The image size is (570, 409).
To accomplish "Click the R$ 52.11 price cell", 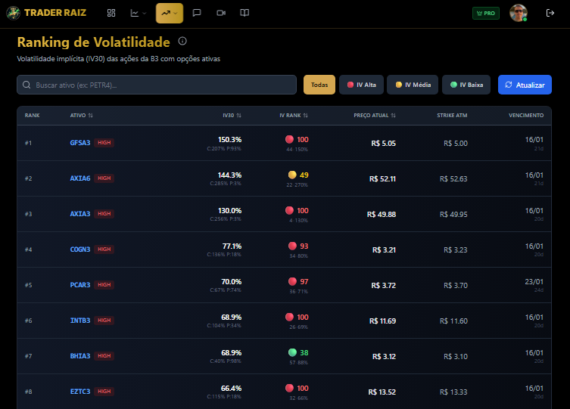I will (382, 179).
